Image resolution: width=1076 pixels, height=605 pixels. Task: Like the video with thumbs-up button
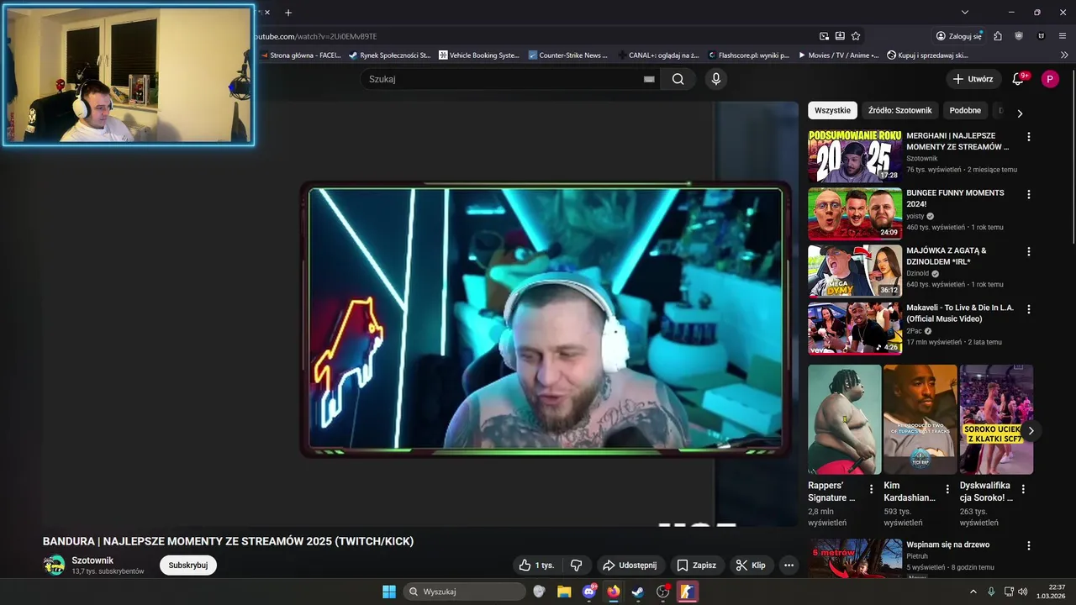click(536, 566)
